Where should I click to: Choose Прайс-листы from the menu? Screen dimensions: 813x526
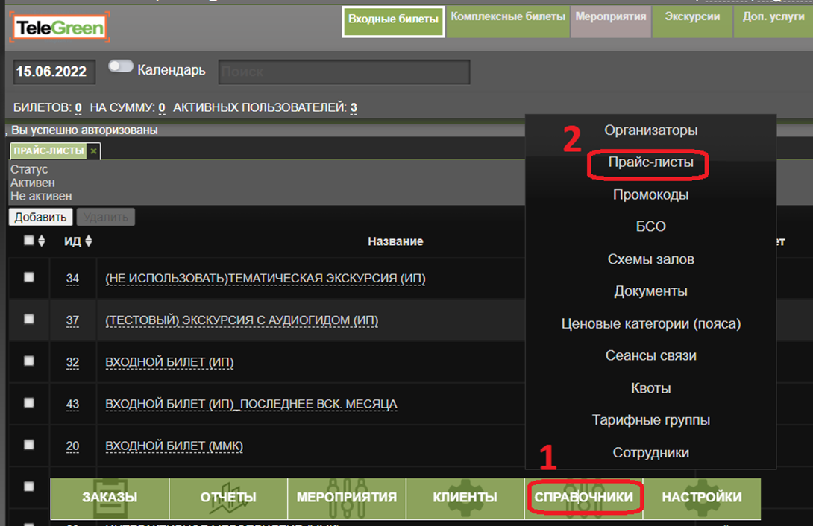(650, 162)
